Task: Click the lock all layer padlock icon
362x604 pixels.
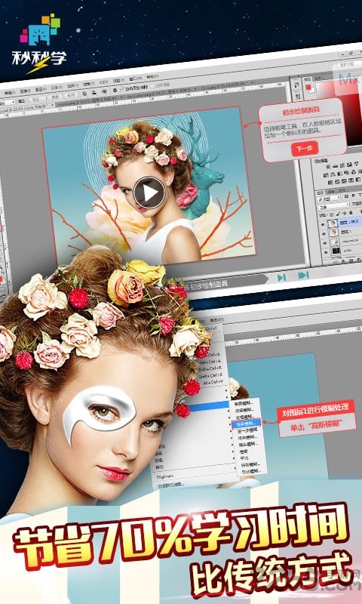Action: (351, 213)
